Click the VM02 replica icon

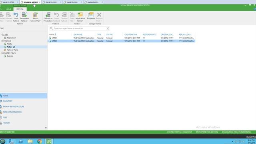50,41
